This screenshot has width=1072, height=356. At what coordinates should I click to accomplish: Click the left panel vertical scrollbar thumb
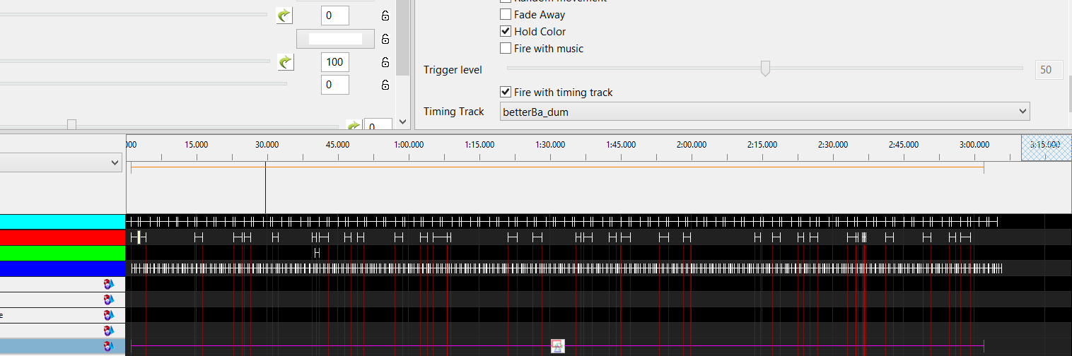[402, 37]
